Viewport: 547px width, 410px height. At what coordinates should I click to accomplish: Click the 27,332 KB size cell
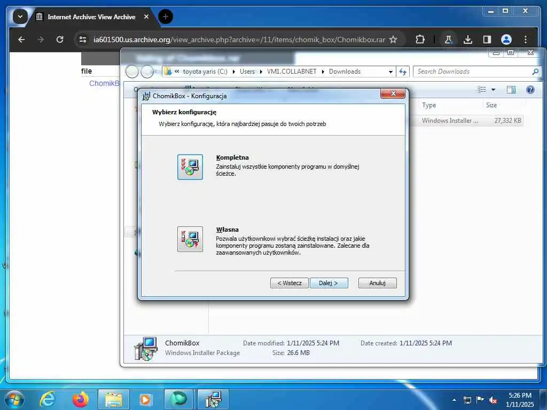(x=507, y=121)
